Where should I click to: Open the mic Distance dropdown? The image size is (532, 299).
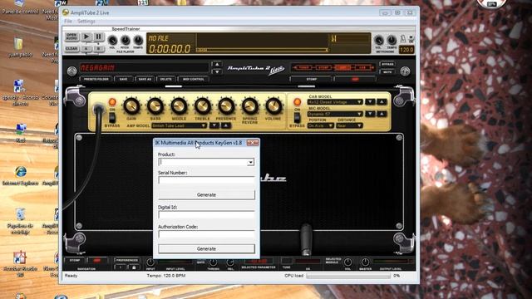tap(349, 125)
